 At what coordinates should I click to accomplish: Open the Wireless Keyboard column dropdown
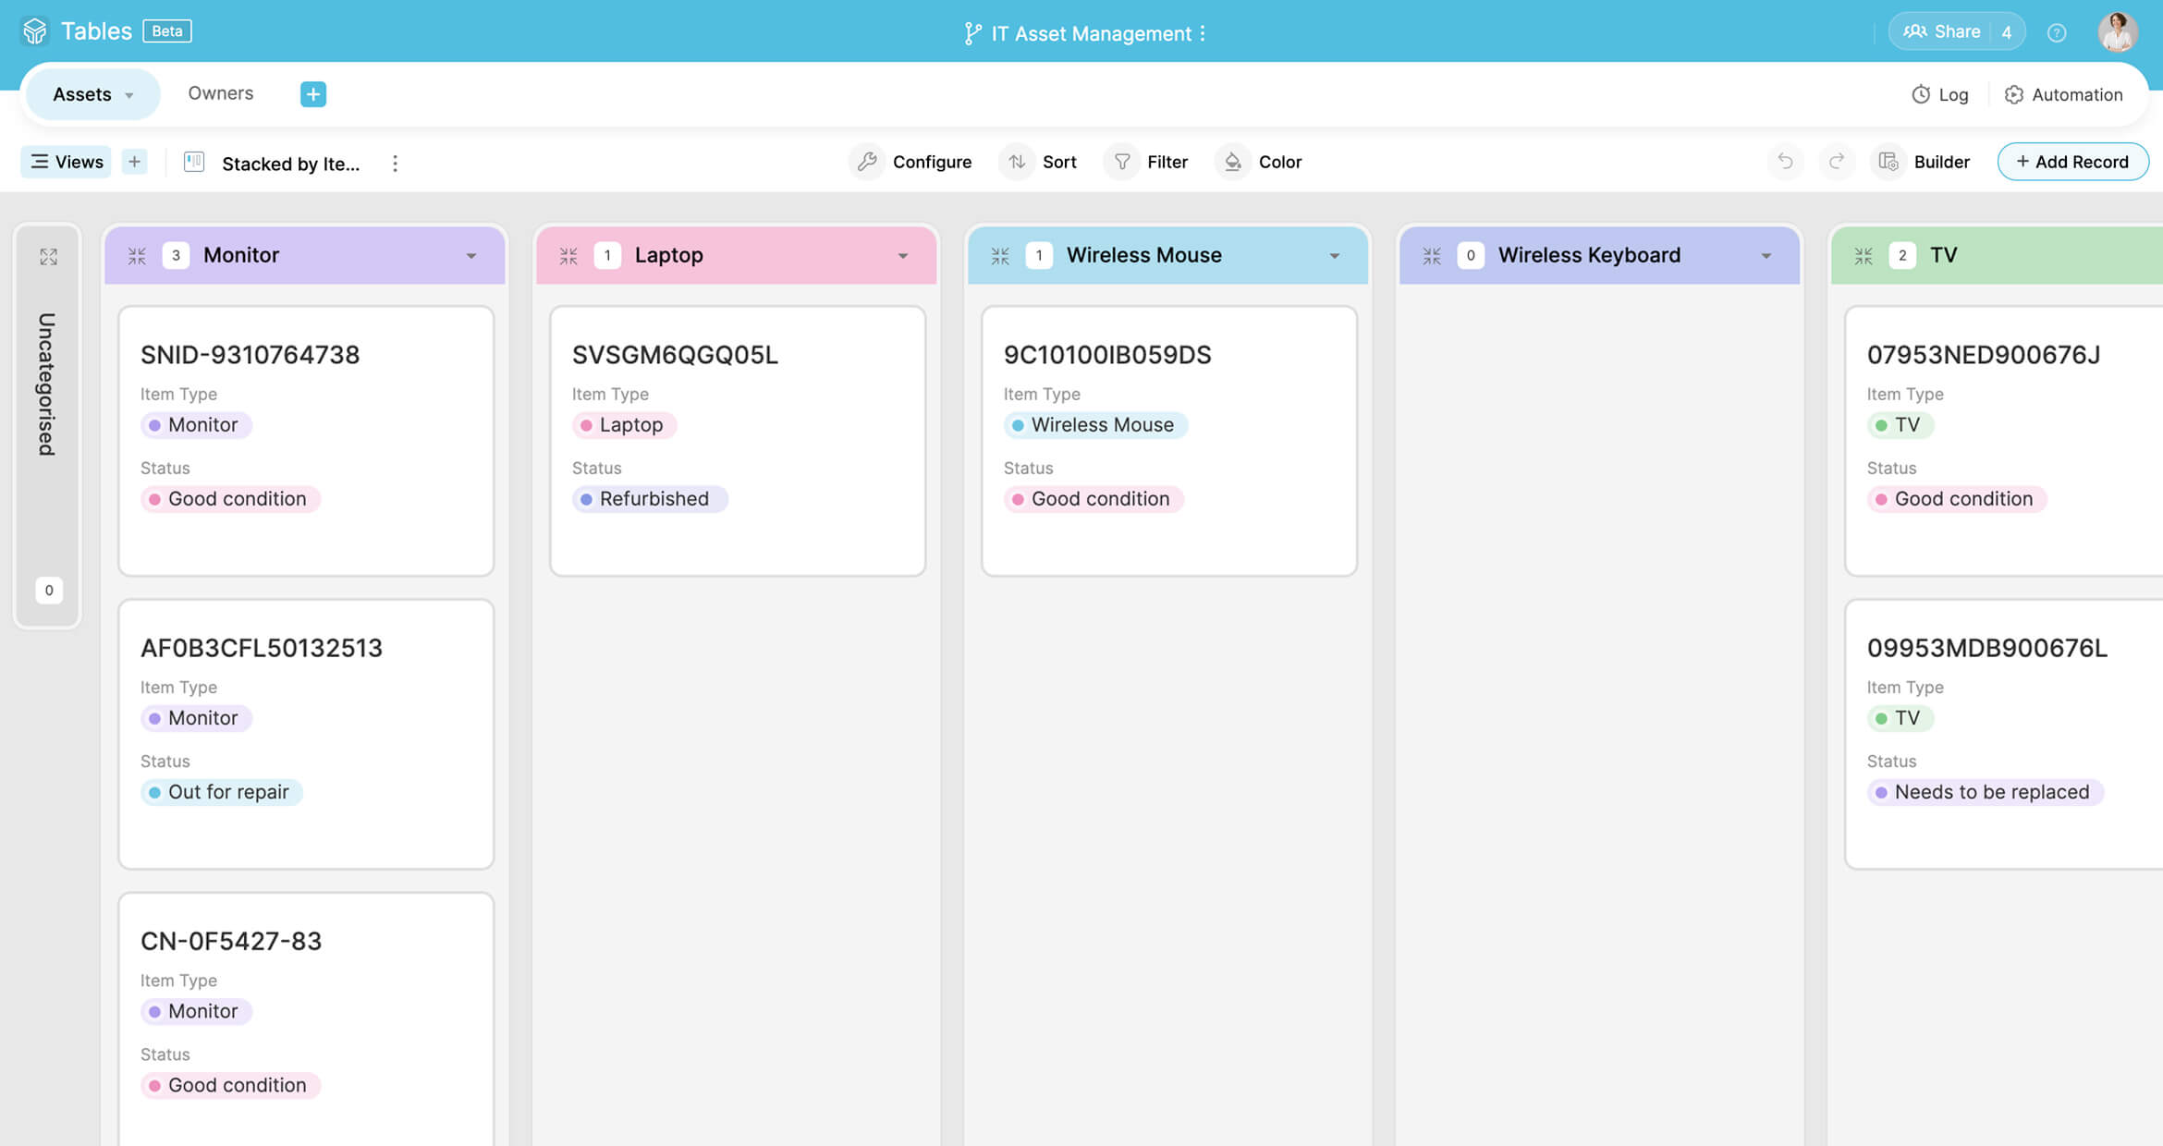[x=1766, y=256]
